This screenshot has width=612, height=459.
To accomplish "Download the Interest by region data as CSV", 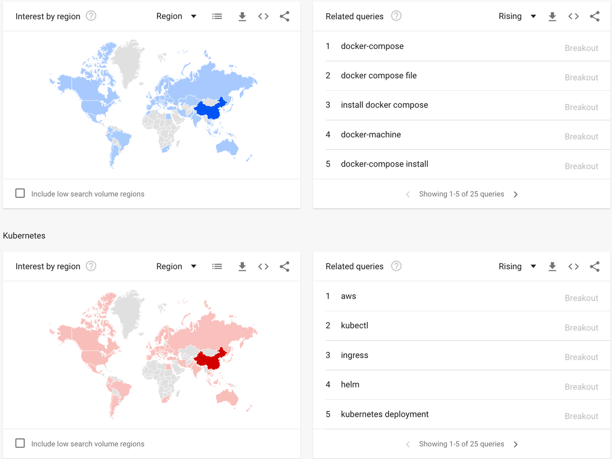I will (242, 16).
